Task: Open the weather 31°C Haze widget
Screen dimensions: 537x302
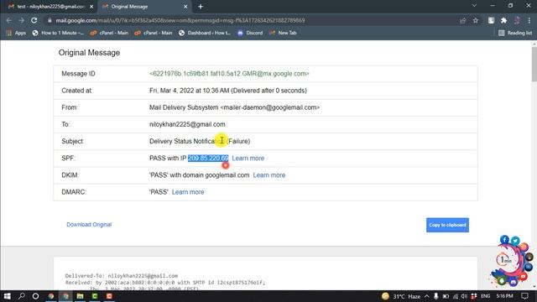Action: click(x=401, y=296)
